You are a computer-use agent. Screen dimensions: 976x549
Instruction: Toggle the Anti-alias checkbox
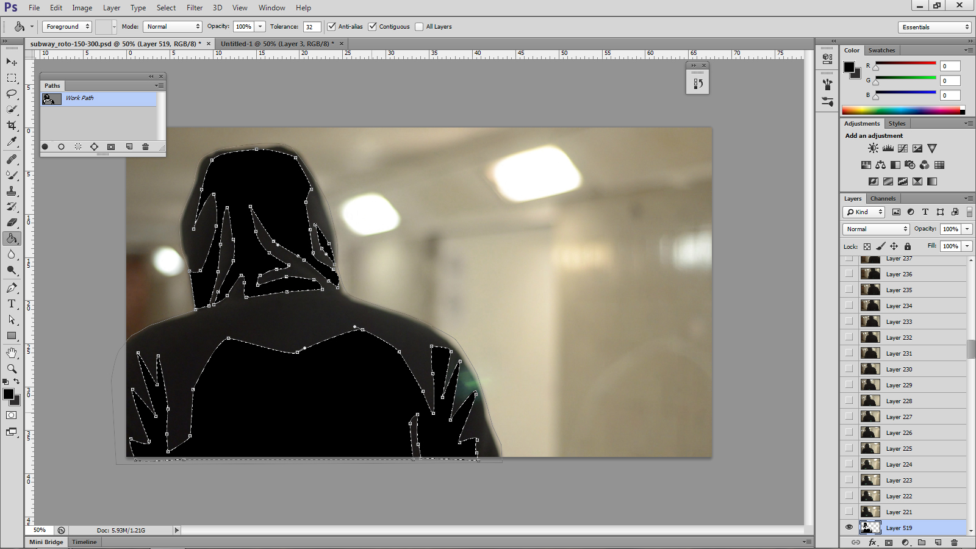pyautogui.click(x=332, y=27)
